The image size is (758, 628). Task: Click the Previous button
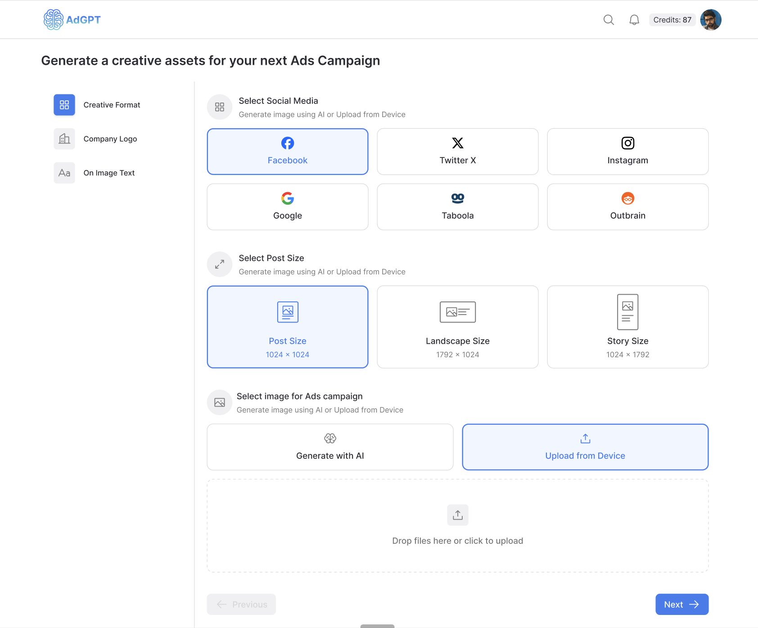point(241,605)
